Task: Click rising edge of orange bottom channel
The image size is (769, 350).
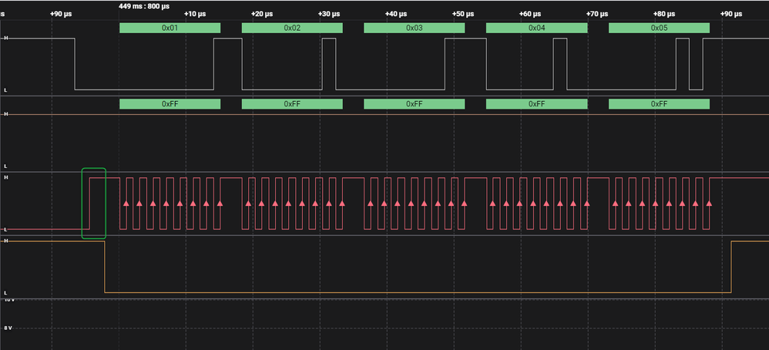Action: (x=730, y=266)
